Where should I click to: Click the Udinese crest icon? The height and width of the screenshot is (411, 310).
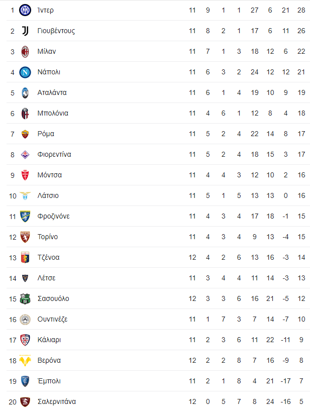(25, 319)
